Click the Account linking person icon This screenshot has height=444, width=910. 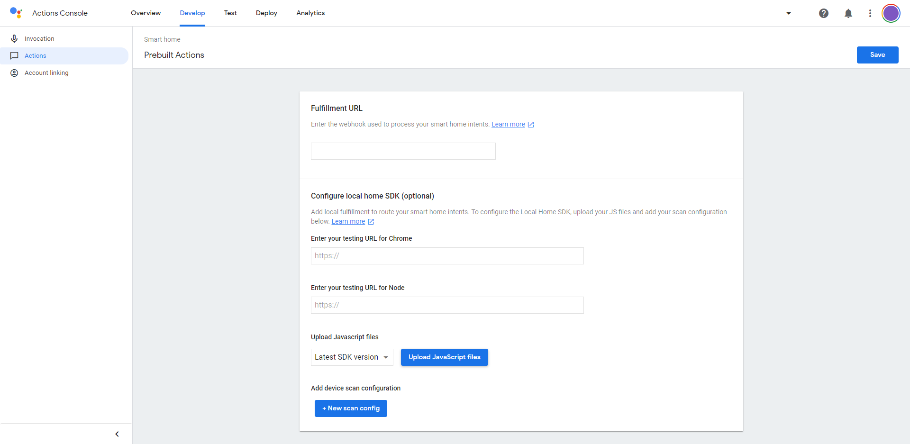pyautogui.click(x=14, y=73)
